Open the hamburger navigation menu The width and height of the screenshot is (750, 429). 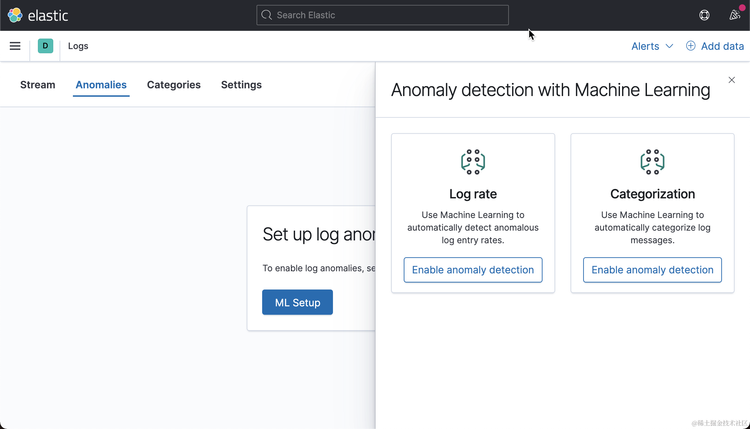coord(15,46)
